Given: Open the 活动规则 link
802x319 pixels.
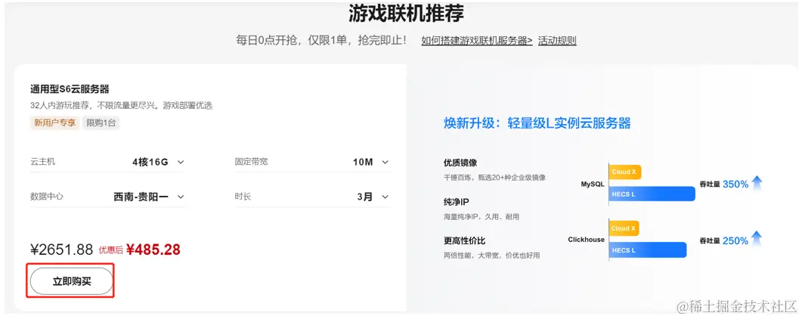Looking at the screenshot, I should pos(557,41).
